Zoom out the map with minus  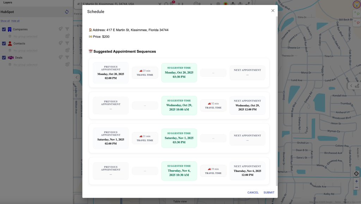point(356,187)
